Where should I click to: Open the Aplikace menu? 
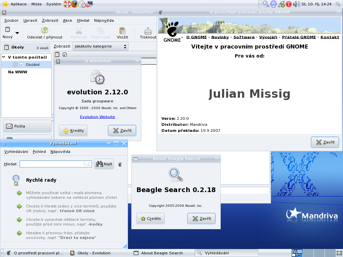point(19,4)
